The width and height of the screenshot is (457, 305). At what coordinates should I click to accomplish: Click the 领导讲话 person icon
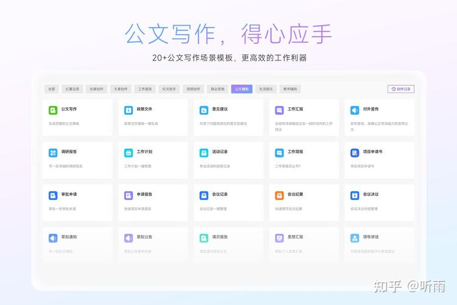point(355,238)
